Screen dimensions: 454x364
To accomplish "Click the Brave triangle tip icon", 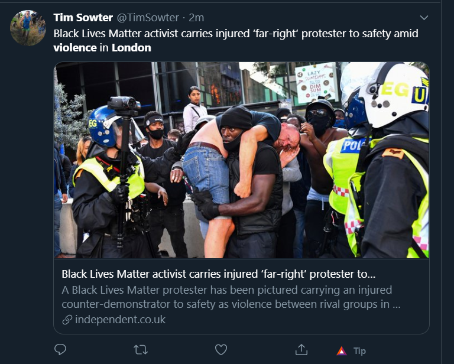I will [341, 351].
